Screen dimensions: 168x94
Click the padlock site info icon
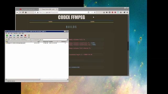pyautogui.click(x=38, y=12)
